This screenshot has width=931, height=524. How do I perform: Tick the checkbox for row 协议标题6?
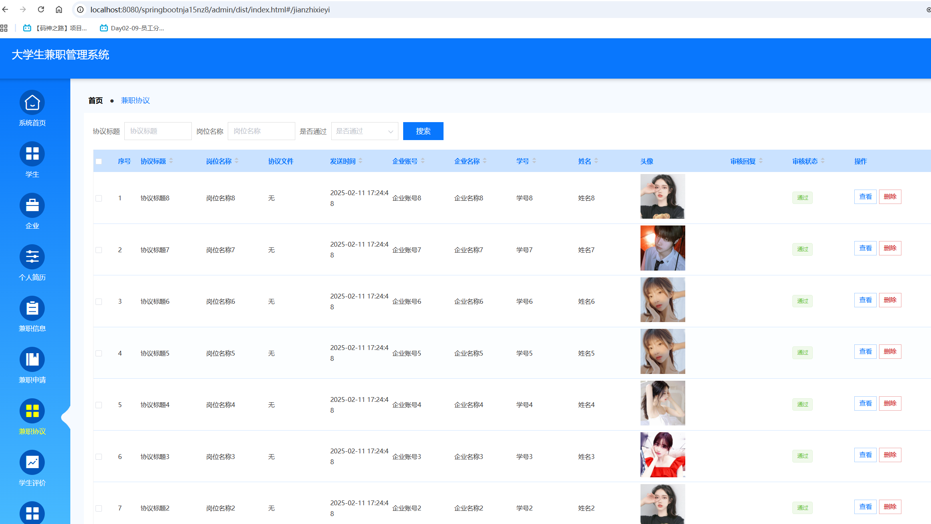click(x=99, y=302)
